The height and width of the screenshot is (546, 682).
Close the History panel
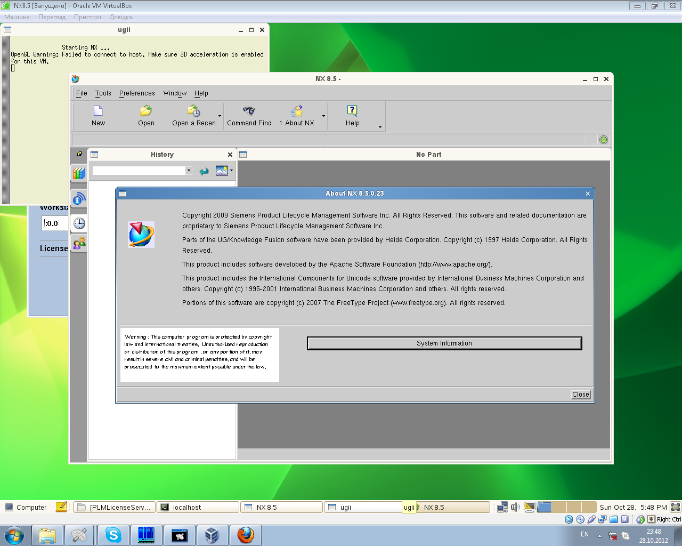tap(230, 155)
